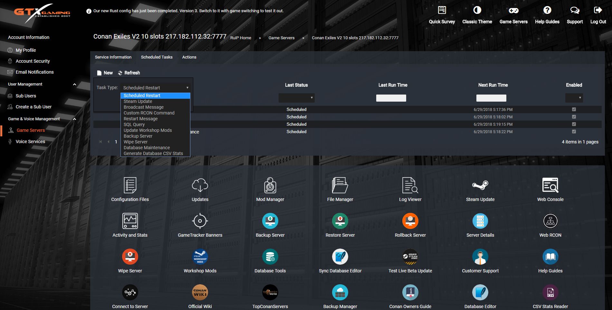This screenshot has height=310, width=612.
Task: Launch the Mod Manager icon
Action: click(270, 185)
